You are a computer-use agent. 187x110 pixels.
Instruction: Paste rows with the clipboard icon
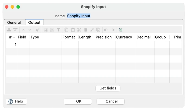(x=73, y=30)
